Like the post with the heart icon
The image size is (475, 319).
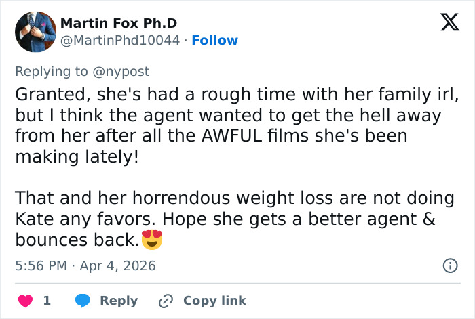[24, 301]
